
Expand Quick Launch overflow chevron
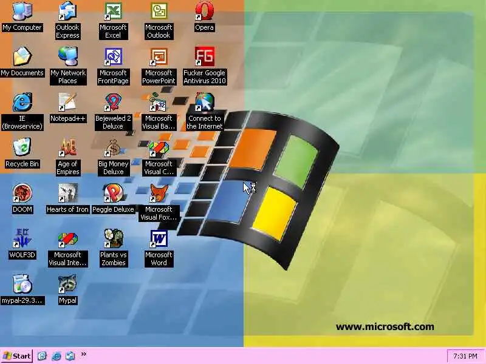84,354
